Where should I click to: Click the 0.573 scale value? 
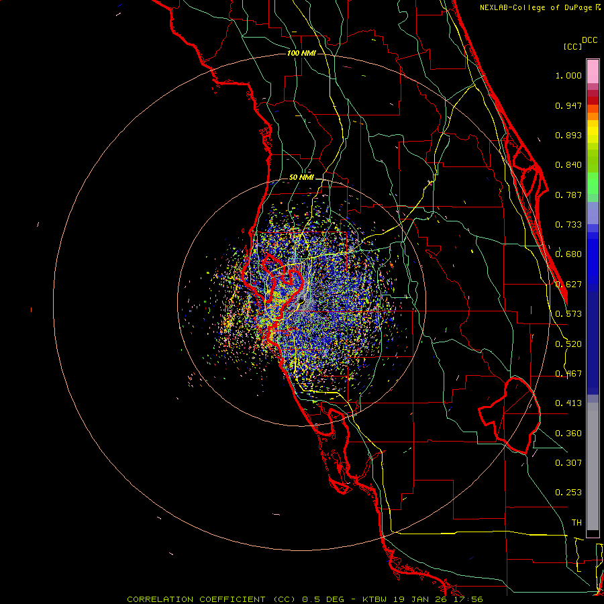point(568,314)
